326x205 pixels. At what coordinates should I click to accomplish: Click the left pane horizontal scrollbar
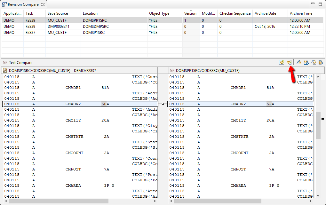[x=80, y=201]
